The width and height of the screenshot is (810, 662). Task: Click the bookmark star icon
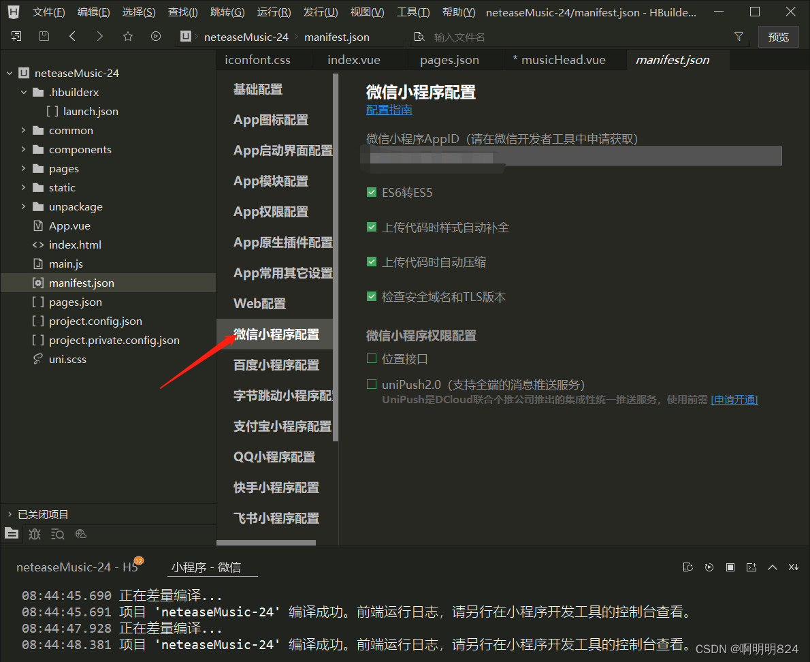(127, 36)
